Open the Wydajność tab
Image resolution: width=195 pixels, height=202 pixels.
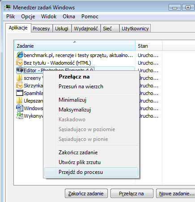coord(86,29)
